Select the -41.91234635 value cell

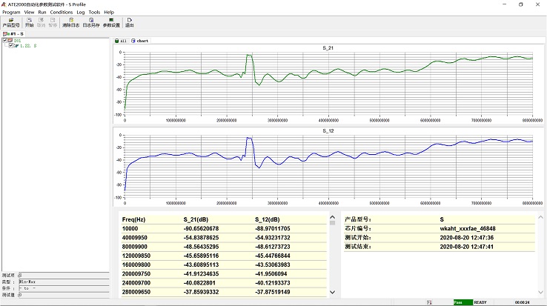pyautogui.click(x=201, y=274)
